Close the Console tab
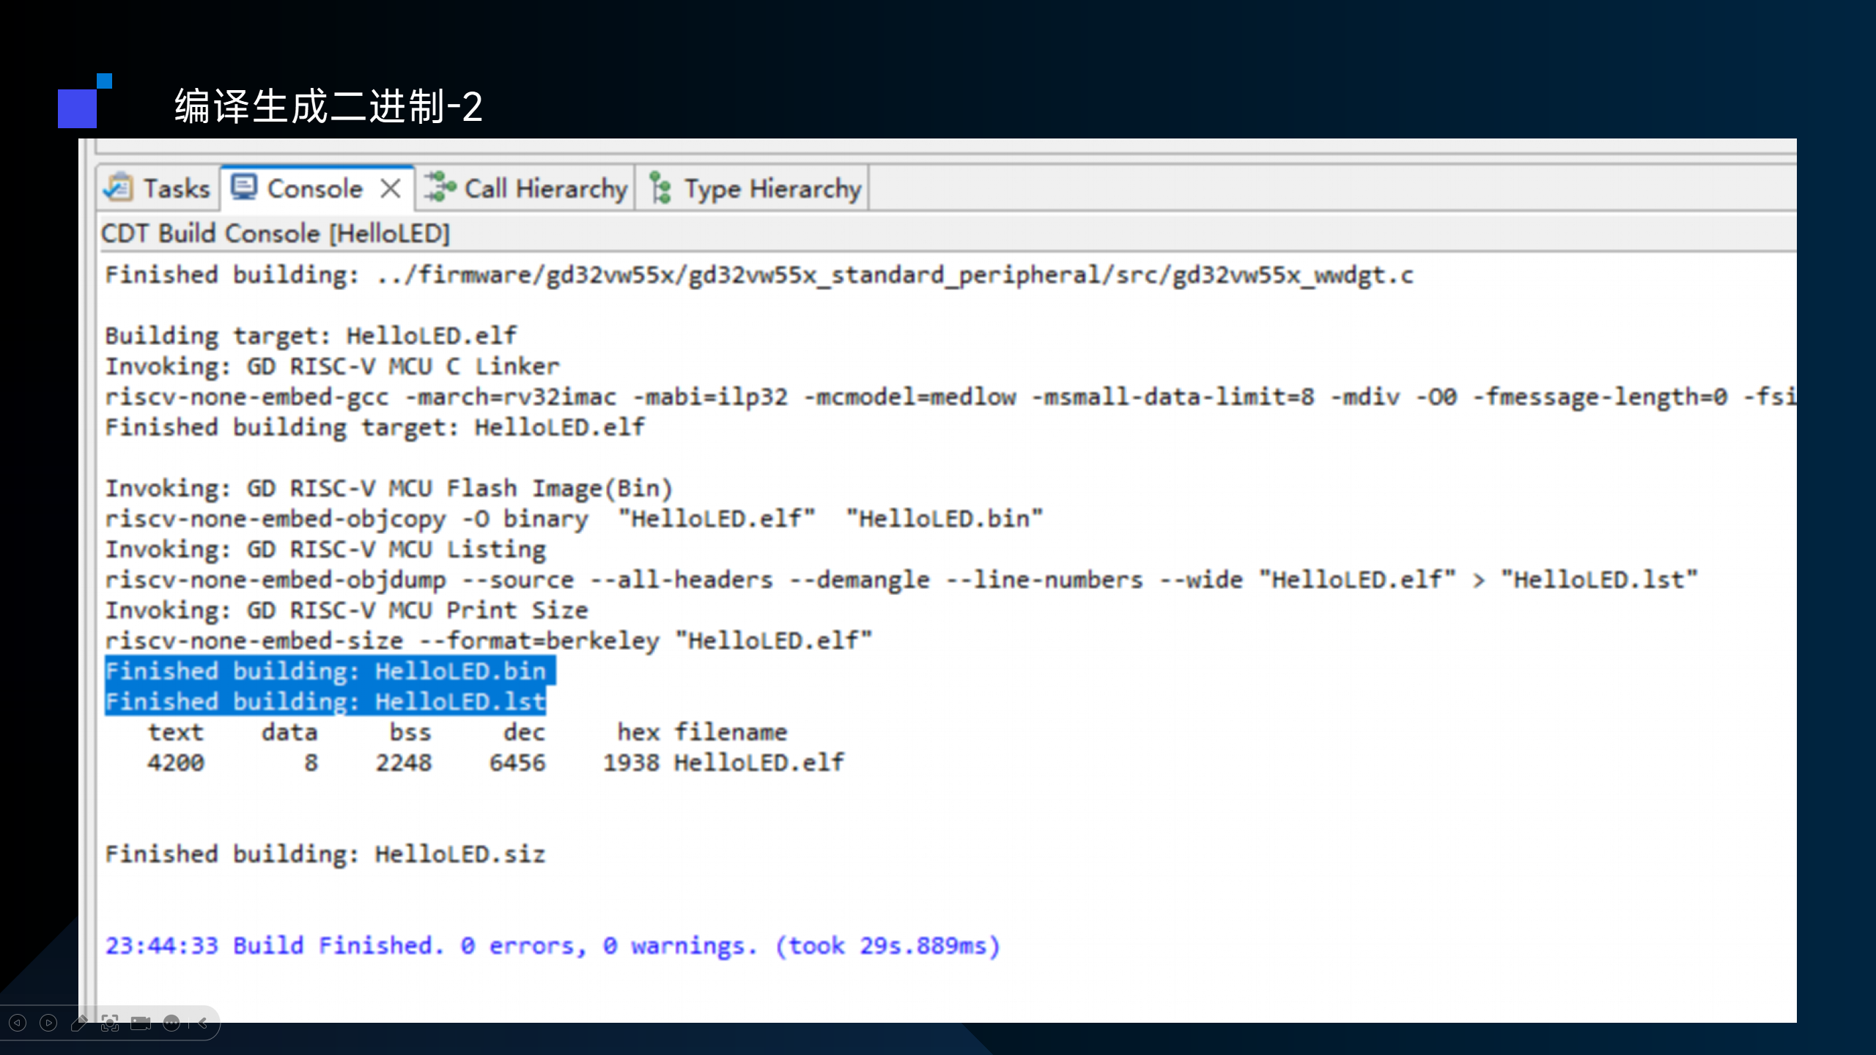 (x=391, y=189)
